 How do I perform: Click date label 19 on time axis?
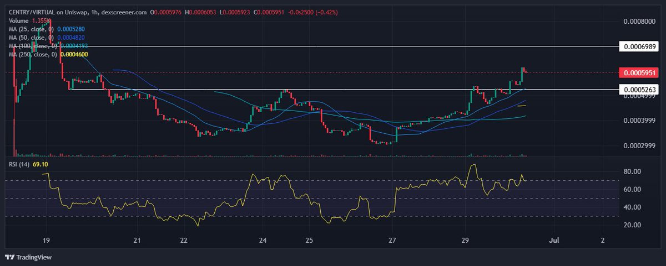tap(46, 241)
